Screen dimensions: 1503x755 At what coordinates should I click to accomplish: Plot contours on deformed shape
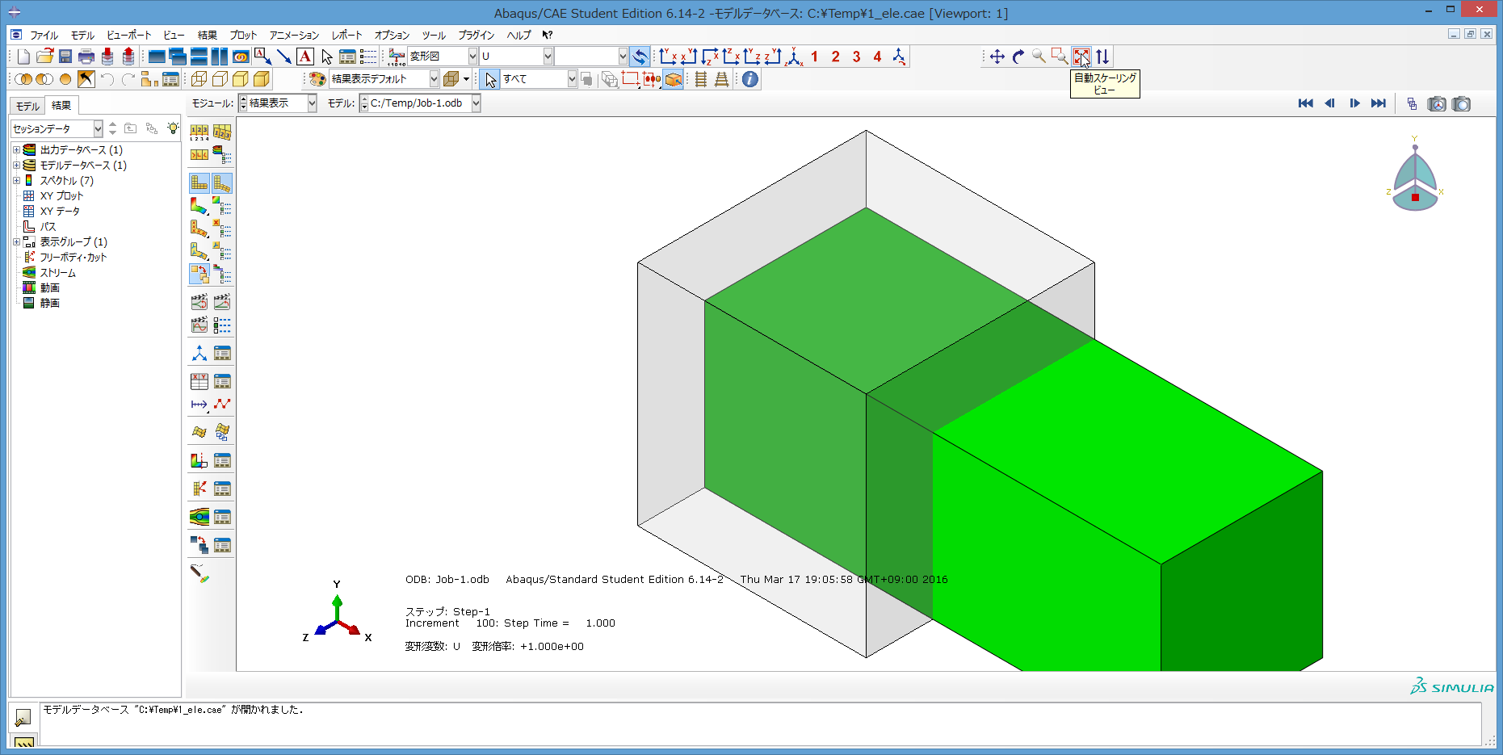(x=199, y=206)
